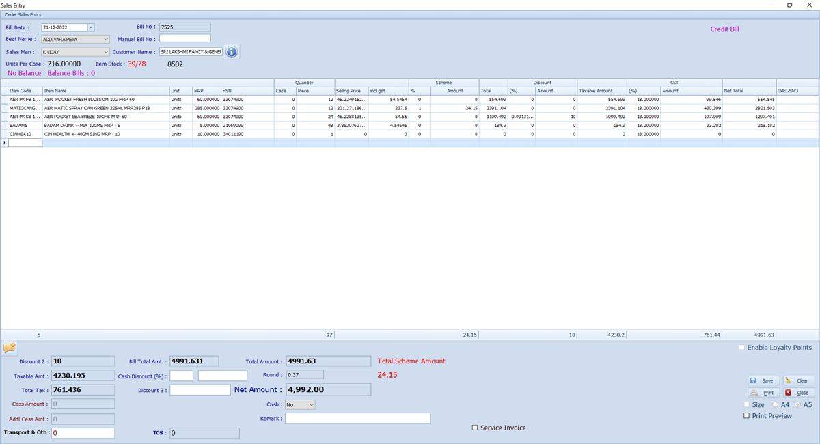Select the A4 paper size option

coord(775,404)
